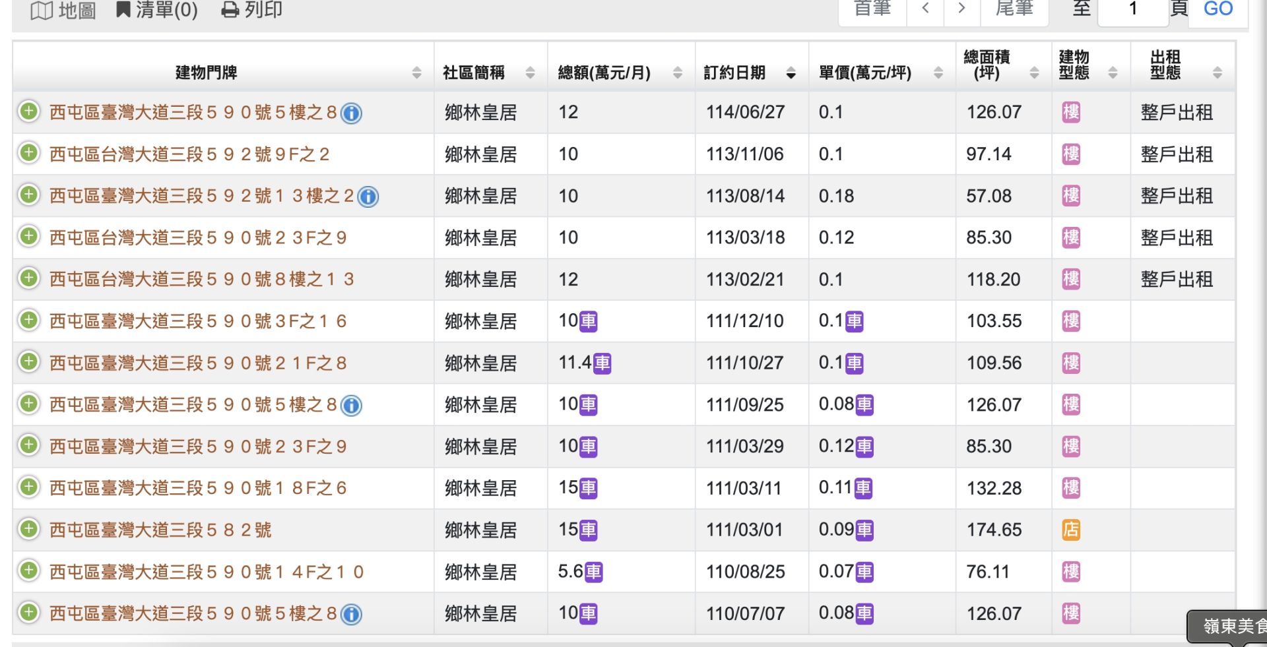
Task: Click 車 badge beside total 11.4
Action: tap(602, 363)
